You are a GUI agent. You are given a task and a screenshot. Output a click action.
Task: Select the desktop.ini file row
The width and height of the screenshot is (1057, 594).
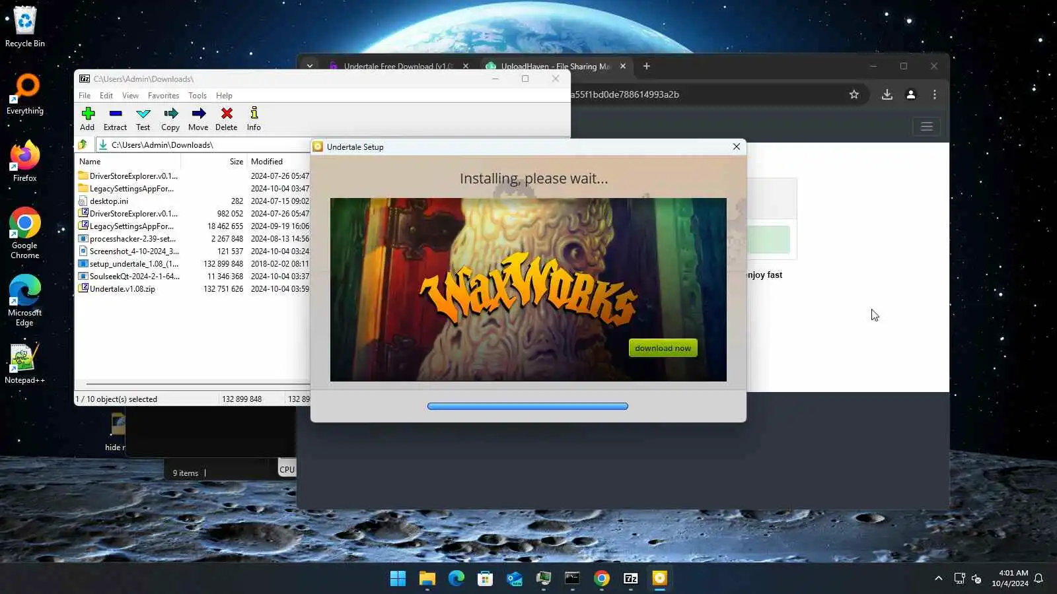pyautogui.click(x=193, y=201)
